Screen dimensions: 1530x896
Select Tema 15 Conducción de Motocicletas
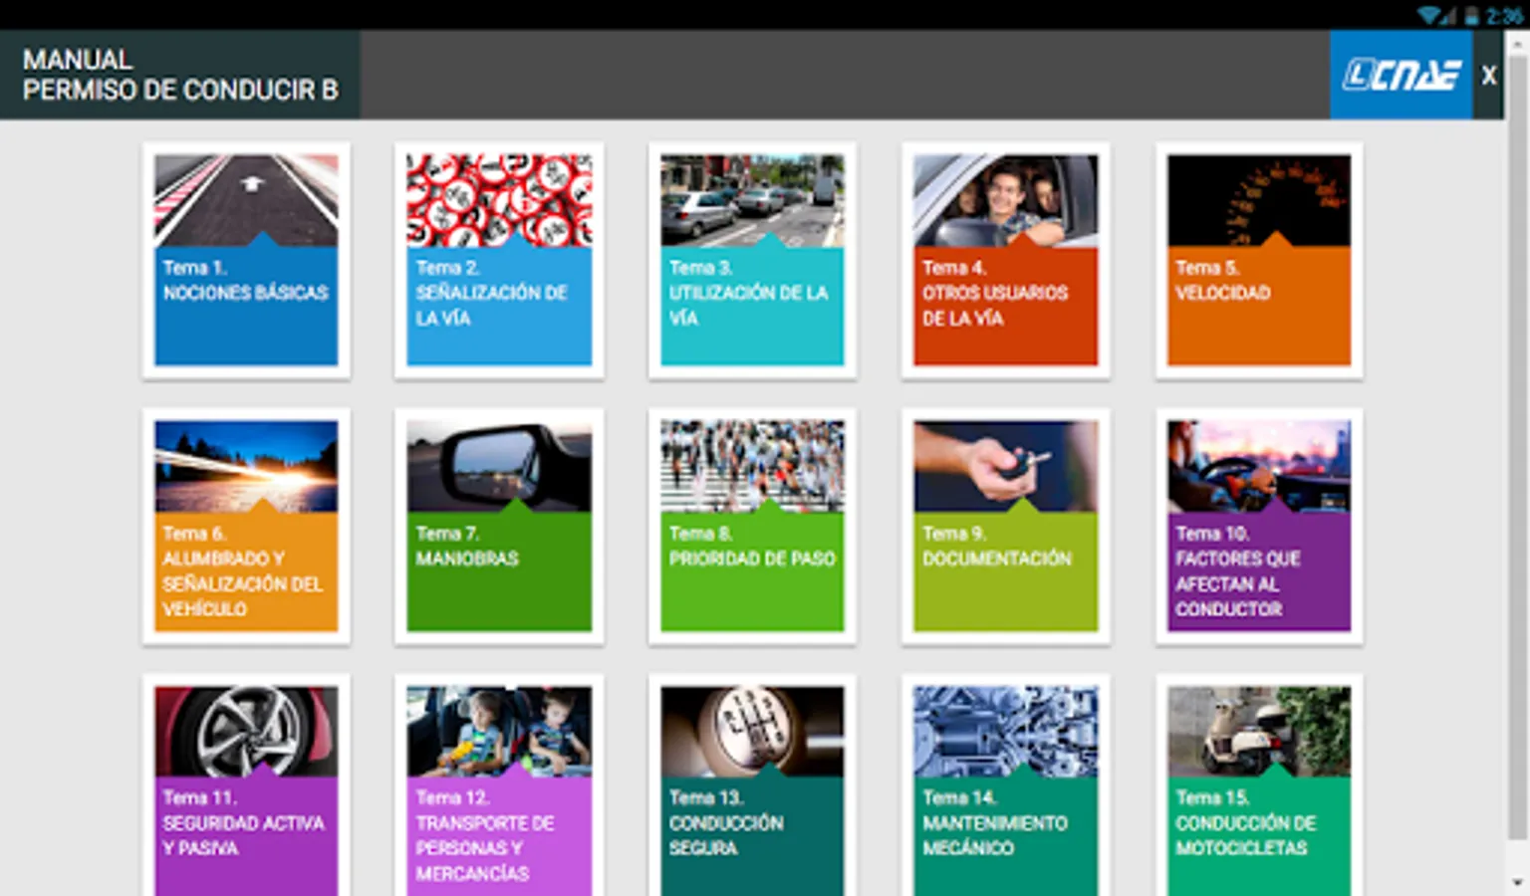[1257, 786]
